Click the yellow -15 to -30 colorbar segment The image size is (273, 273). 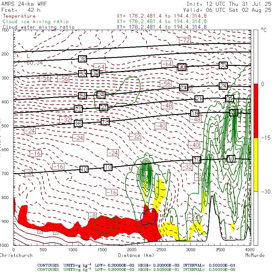click(x=256, y=164)
